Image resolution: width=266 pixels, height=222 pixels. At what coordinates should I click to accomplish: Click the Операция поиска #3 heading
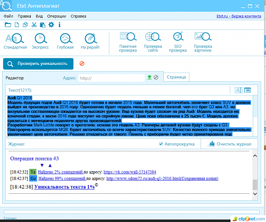point(35,158)
